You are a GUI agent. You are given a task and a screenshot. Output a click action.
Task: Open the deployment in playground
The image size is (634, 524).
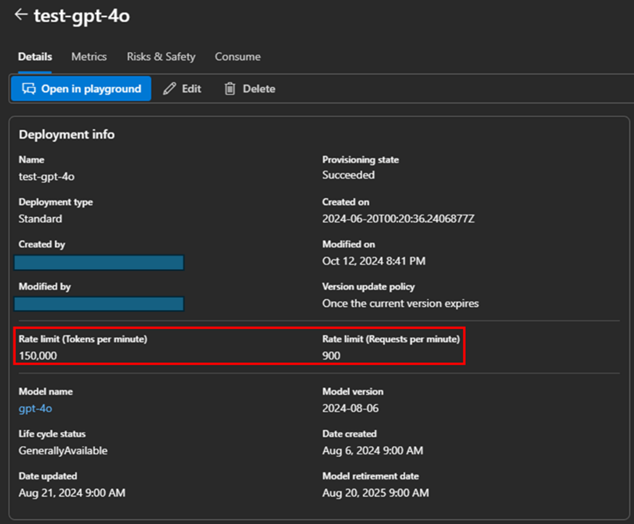point(81,89)
